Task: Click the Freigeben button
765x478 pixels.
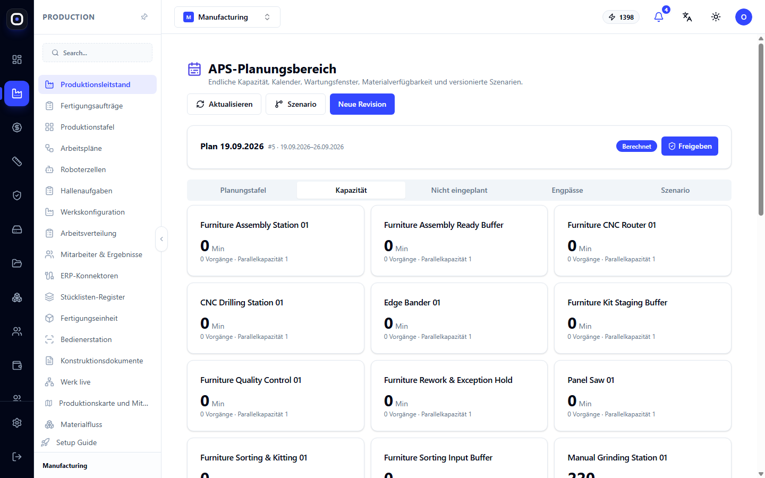Action: [x=690, y=146]
